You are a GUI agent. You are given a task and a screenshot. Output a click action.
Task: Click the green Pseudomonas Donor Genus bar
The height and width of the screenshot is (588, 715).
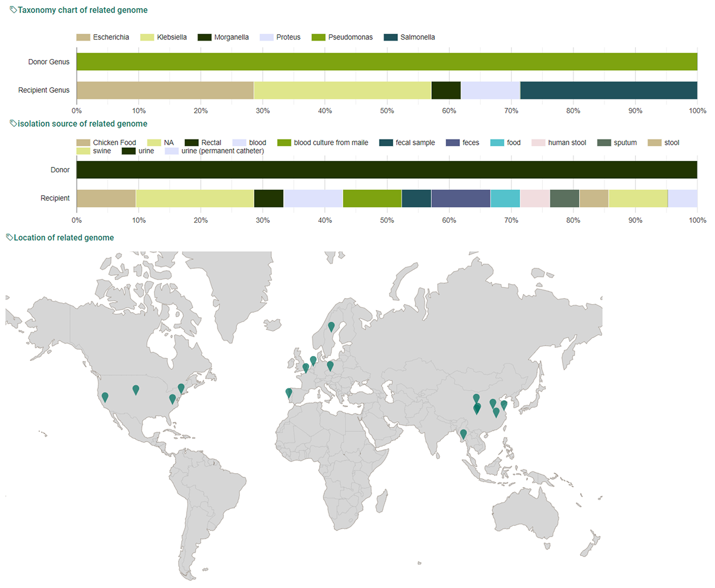[387, 62]
